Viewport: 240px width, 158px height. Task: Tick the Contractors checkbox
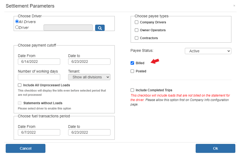click(136, 38)
